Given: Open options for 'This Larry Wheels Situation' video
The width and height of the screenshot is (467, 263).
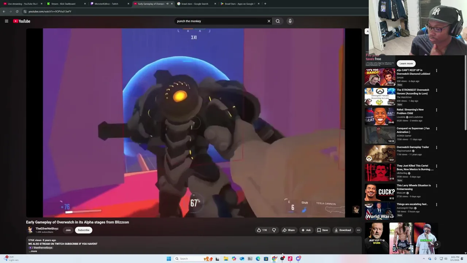Looking at the screenshot, I should [x=436, y=186].
